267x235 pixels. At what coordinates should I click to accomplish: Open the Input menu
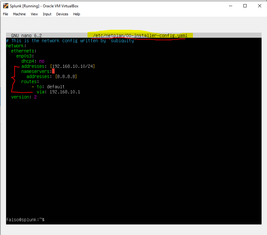pos(47,14)
